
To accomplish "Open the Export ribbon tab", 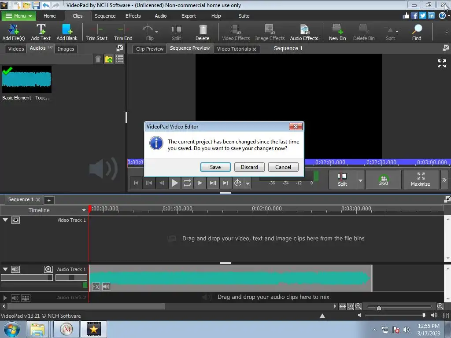I will (x=189, y=16).
